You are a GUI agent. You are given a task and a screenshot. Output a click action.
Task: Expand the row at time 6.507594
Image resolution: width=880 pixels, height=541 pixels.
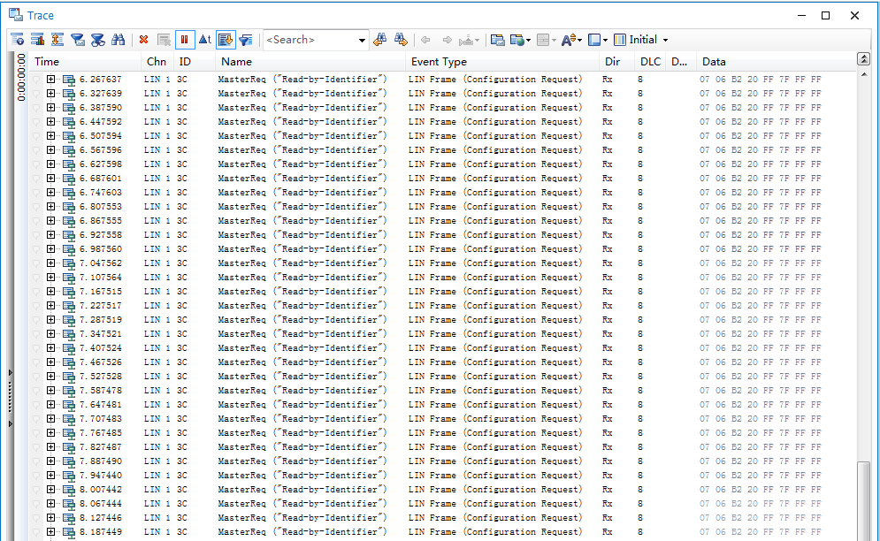50,136
